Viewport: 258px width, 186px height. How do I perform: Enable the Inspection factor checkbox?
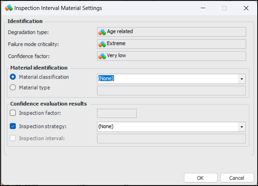(13, 113)
